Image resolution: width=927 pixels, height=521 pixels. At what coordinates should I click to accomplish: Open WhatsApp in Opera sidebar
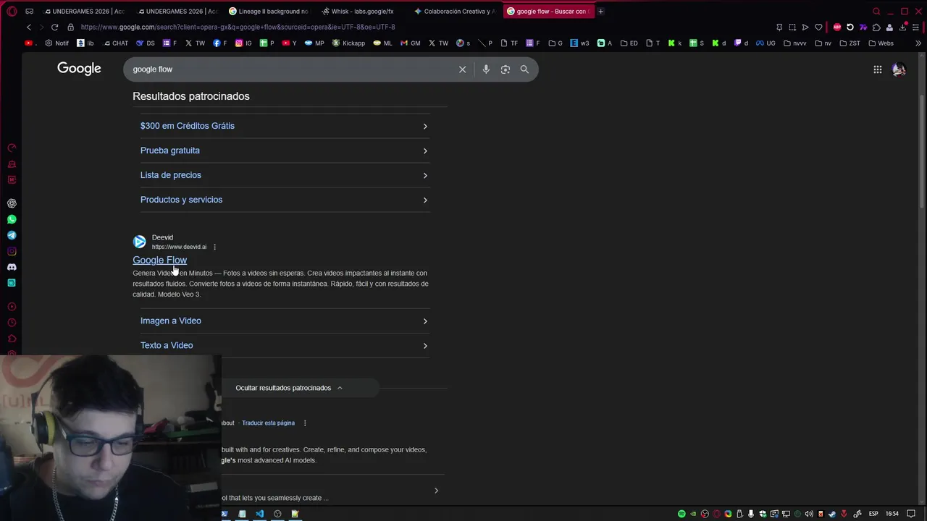12,219
